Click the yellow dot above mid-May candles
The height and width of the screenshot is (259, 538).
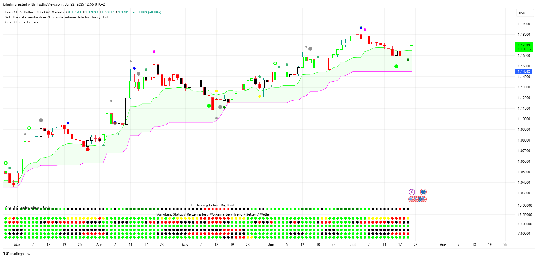point(216,91)
